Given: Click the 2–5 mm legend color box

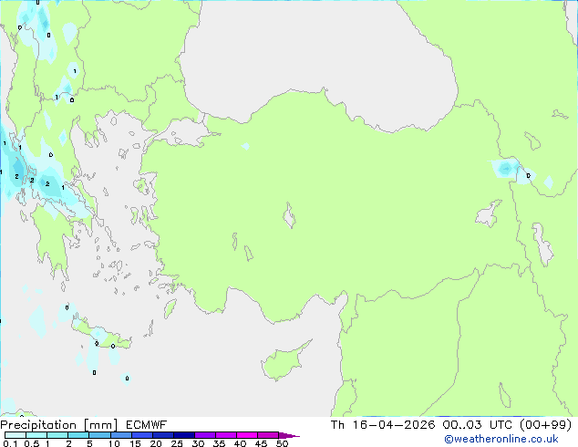Looking at the screenshot, I should pyautogui.click(x=78, y=435).
